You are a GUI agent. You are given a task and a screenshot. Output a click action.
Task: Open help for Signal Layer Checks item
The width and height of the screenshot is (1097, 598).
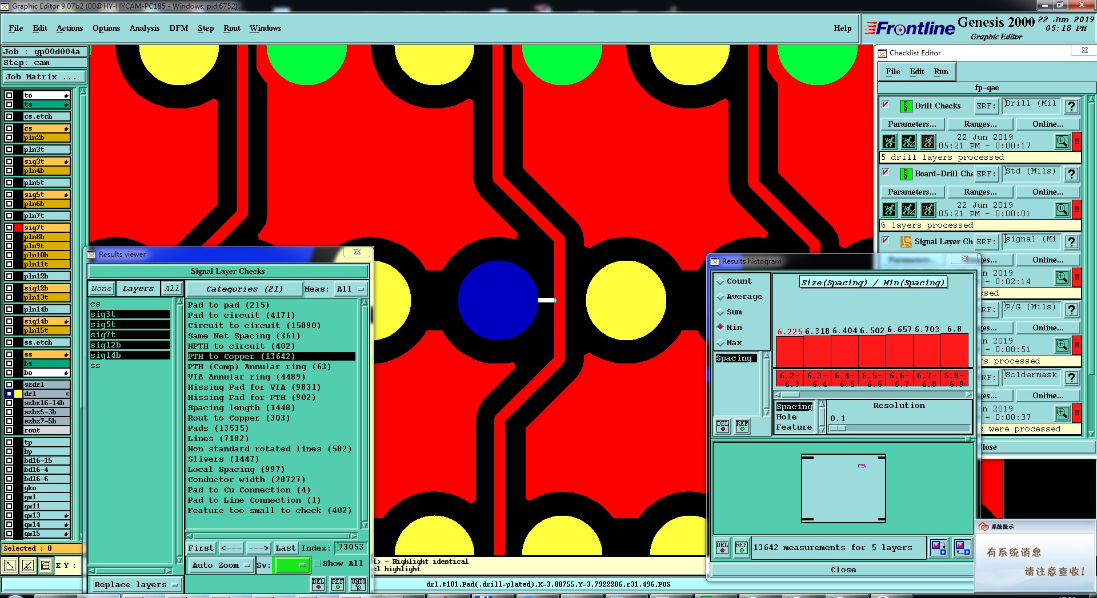(x=1072, y=241)
